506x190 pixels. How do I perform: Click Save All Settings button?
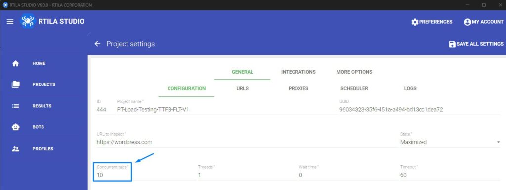(476, 44)
